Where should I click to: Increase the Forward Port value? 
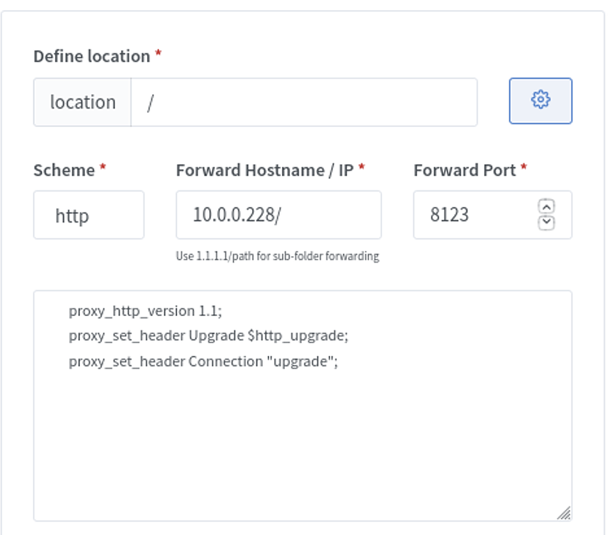(546, 207)
